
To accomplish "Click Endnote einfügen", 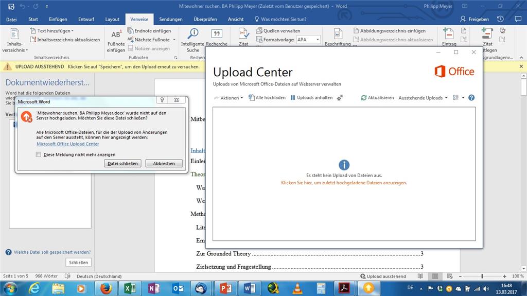I will [x=149, y=30].
